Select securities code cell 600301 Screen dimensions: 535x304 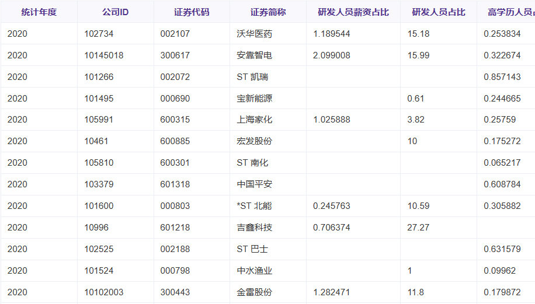tap(192, 163)
